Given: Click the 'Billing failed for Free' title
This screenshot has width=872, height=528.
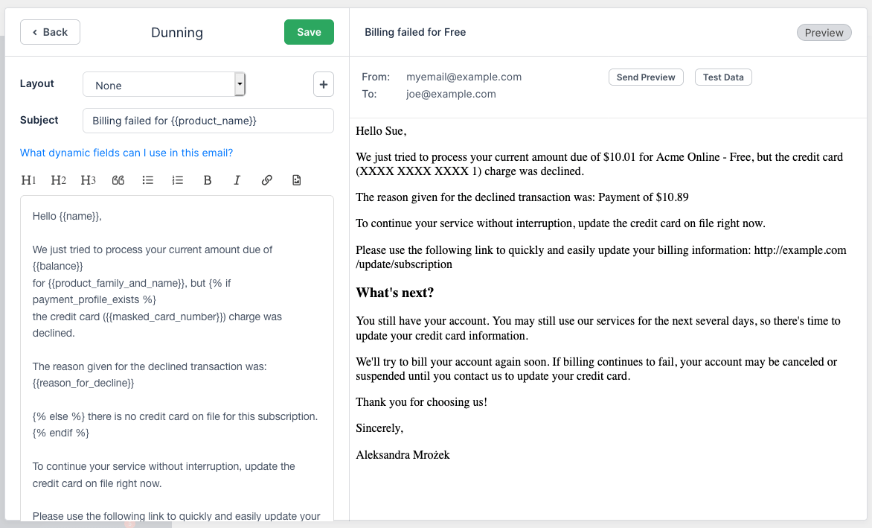Looking at the screenshot, I should pyautogui.click(x=415, y=32).
